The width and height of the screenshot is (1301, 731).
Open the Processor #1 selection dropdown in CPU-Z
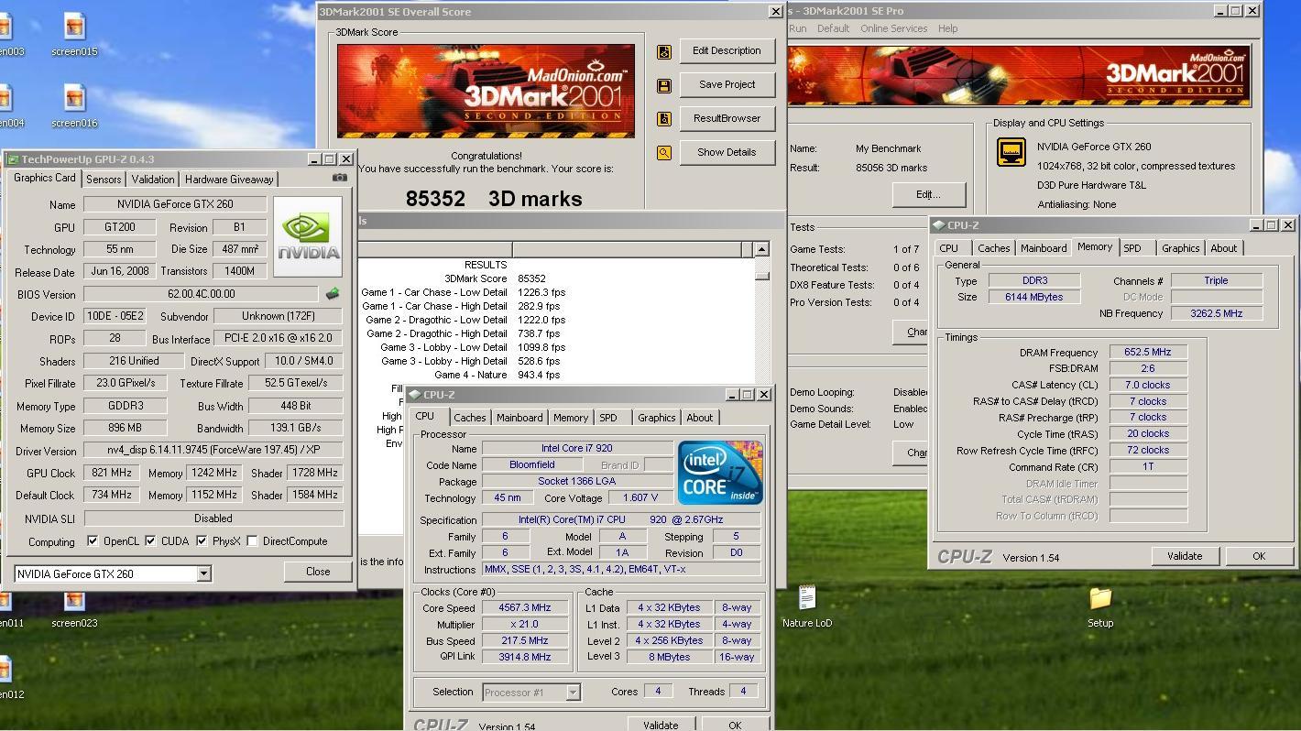pos(573,693)
